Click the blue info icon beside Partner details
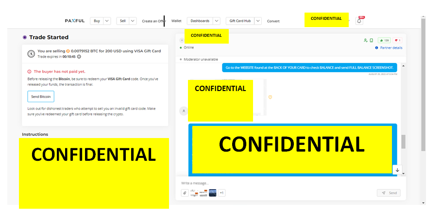The width and height of the screenshot is (441, 216). [x=376, y=48]
